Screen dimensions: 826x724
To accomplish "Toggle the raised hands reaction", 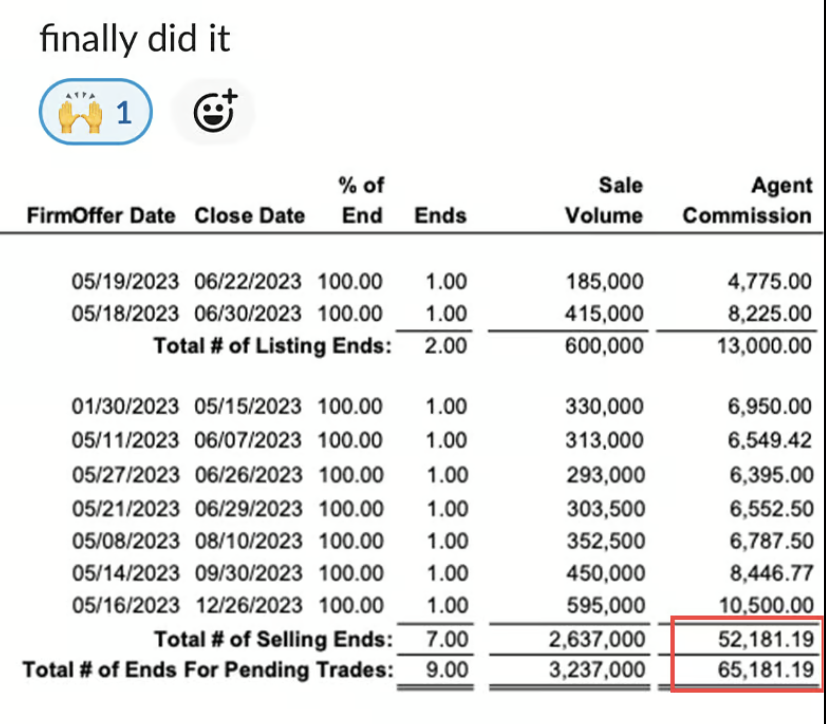I will tap(95, 112).
